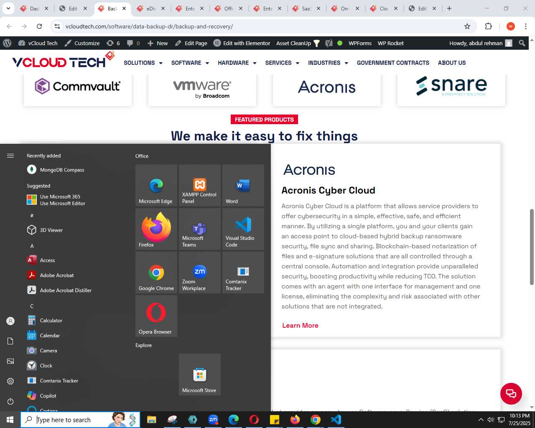Screen dimensions: 535x428
Task: Launch Visual Studio Code tile
Action: [243, 229]
